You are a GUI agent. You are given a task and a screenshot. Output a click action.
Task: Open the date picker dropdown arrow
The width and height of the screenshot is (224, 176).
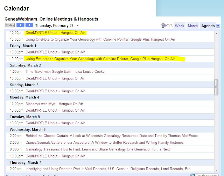[77, 26]
